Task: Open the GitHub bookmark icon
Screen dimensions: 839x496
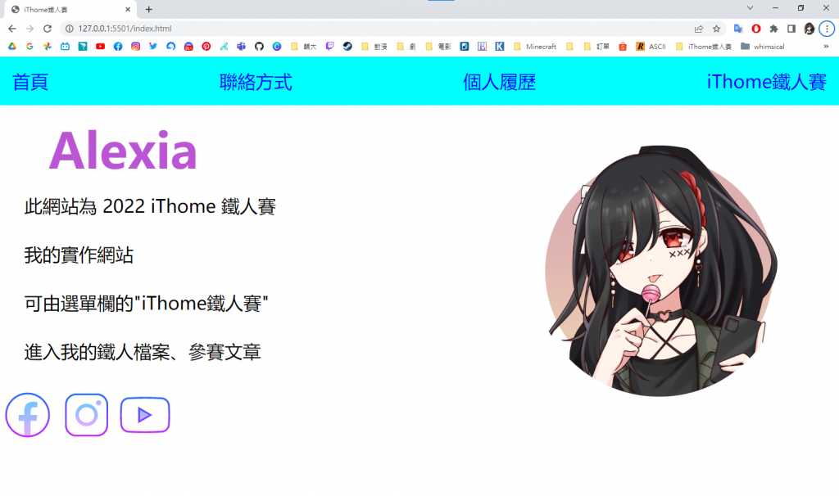Action: pos(259,47)
